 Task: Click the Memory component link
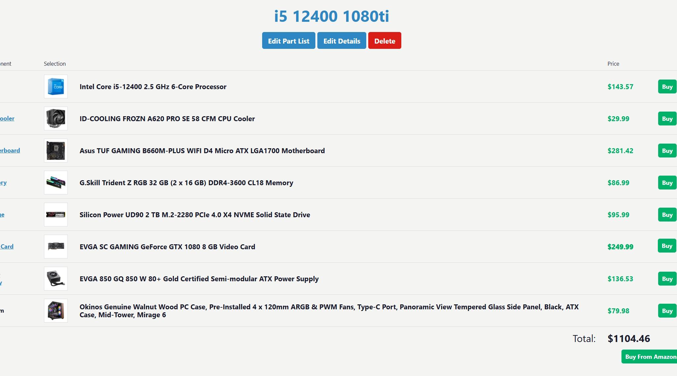[3, 183]
